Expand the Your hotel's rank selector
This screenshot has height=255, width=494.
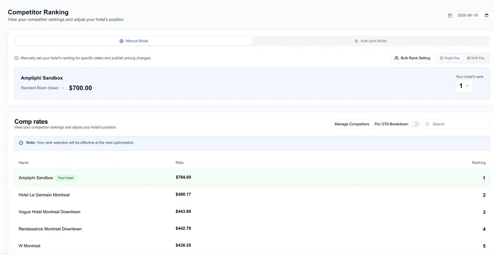(x=464, y=86)
